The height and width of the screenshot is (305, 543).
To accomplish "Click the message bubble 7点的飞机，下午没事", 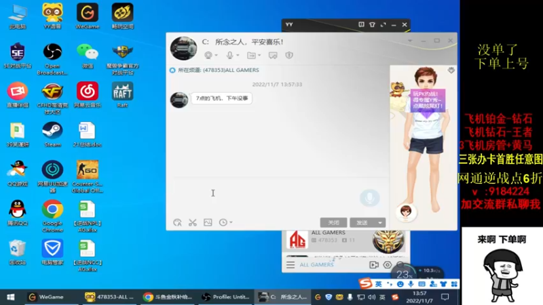I will click(x=222, y=98).
